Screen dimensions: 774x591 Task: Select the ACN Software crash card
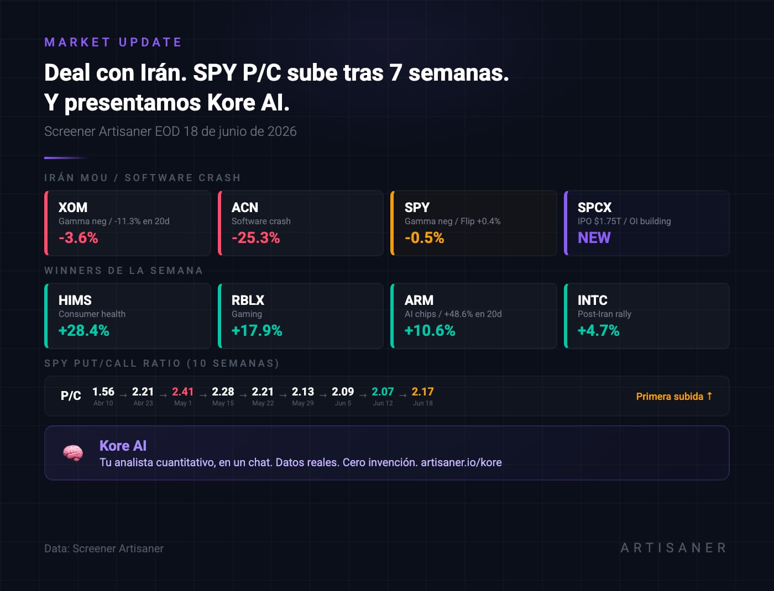tap(301, 223)
